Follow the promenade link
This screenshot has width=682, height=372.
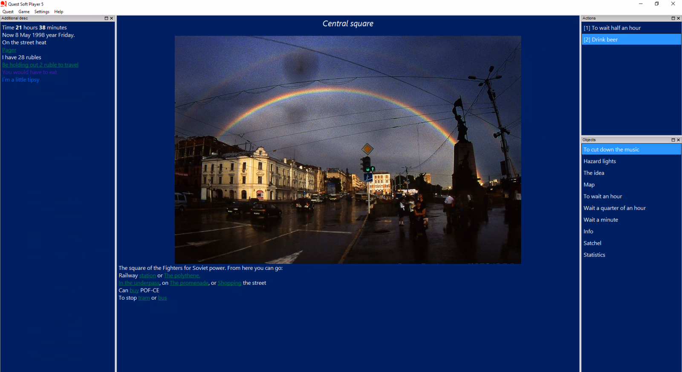pyautogui.click(x=189, y=283)
